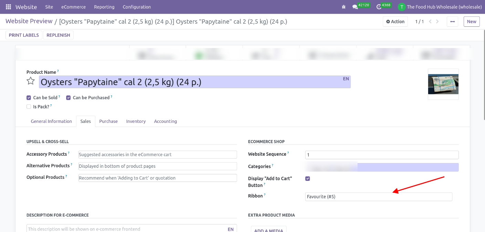Open the Action dropdown menu

(x=395, y=22)
